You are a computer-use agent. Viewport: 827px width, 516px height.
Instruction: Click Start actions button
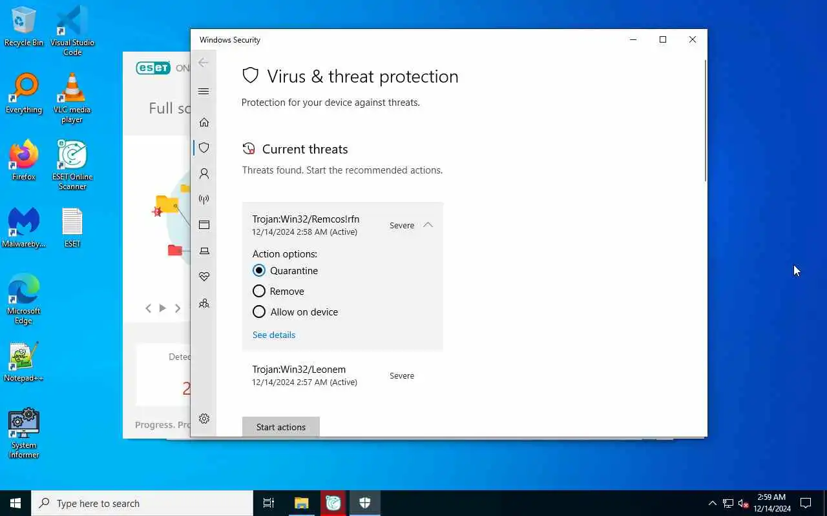(281, 426)
